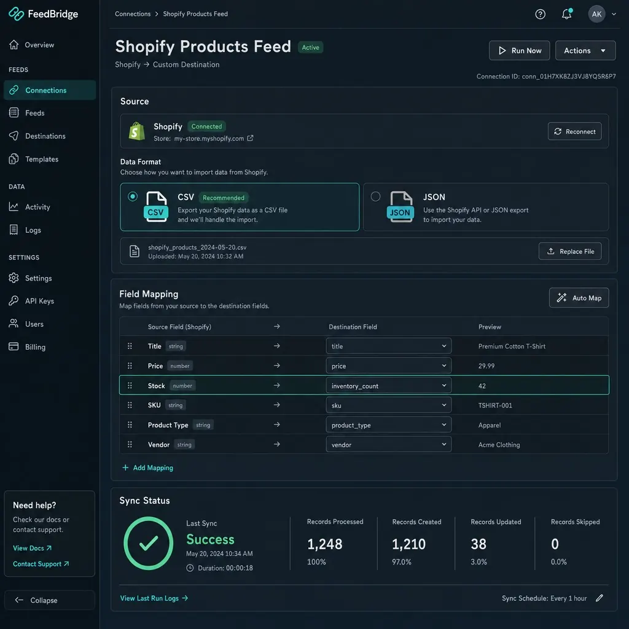Viewport: 629px width, 629px height.
Task: Expand the Actions dropdown menu
Action: coord(585,50)
